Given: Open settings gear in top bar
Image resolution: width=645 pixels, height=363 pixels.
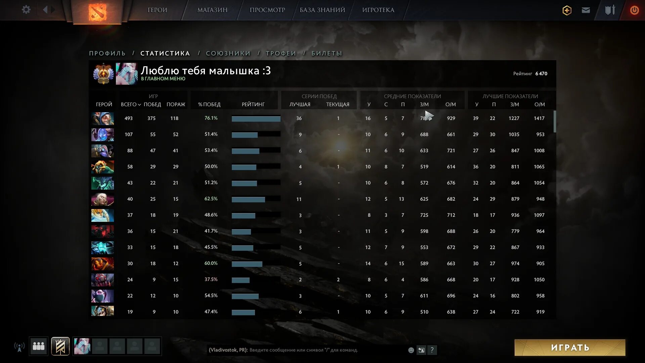Looking at the screenshot, I should click(x=26, y=10).
